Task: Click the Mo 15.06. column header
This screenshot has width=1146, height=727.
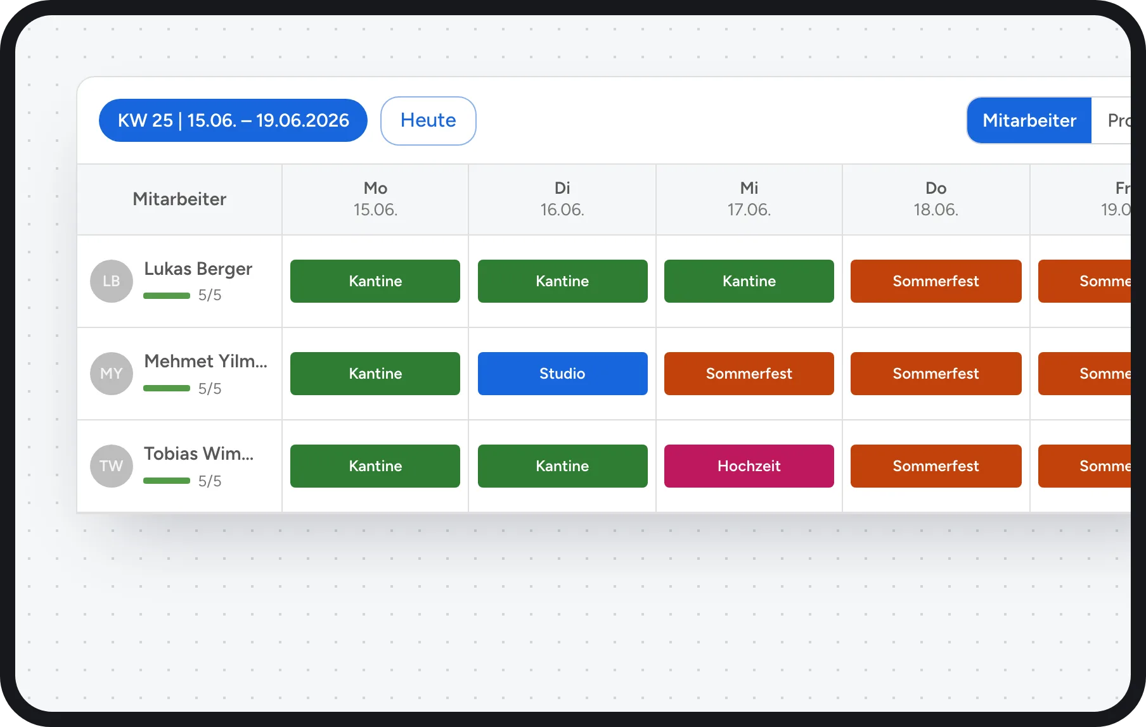Action: (x=375, y=199)
